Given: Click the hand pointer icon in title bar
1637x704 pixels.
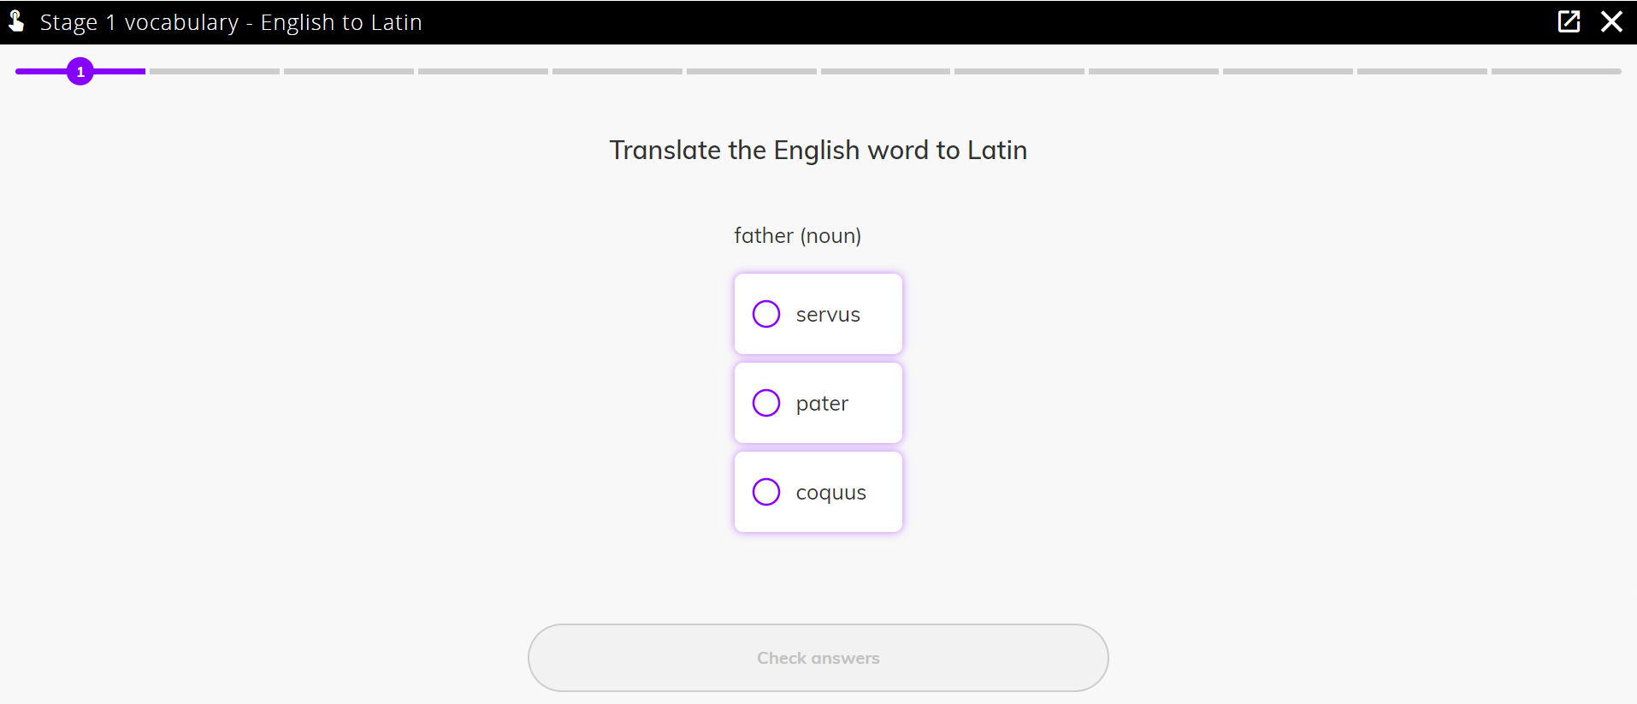Looking at the screenshot, I should 16,21.
